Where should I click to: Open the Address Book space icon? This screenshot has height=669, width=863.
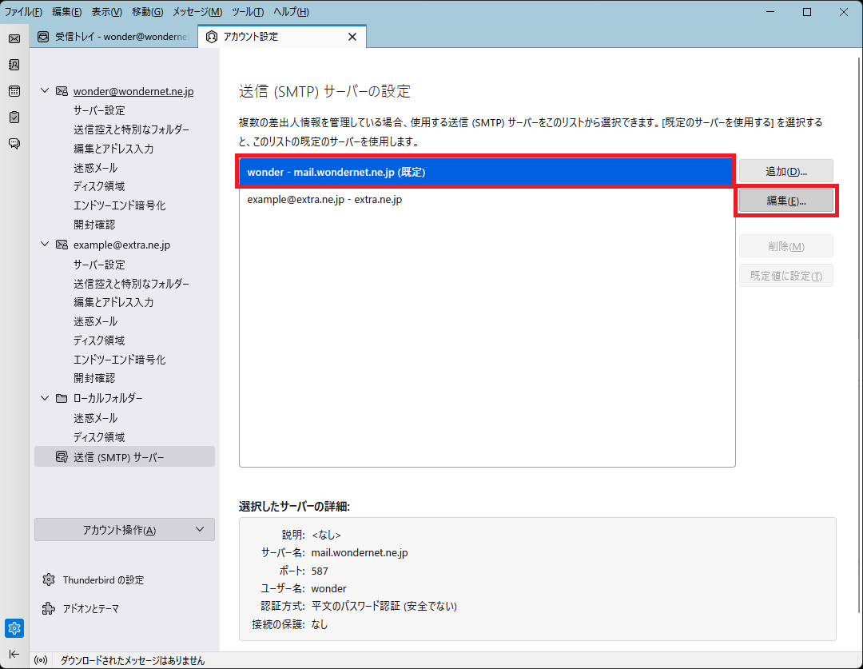point(14,65)
